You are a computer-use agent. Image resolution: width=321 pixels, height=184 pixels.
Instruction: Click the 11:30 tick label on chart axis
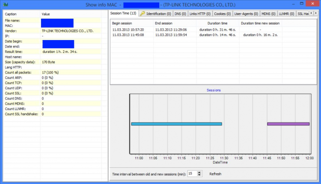(x=224, y=158)
